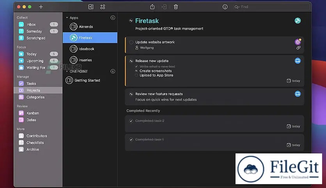The width and height of the screenshot is (326, 188).
Task: Open the Waiting For list
Action: click(38, 68)
